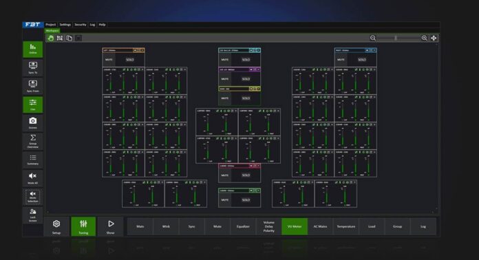Click the Online sidebar button
Screen dimensions: 479x260
click(32, 49)
